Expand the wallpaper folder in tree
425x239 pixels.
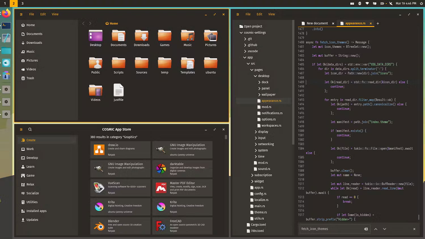(259, 95)
